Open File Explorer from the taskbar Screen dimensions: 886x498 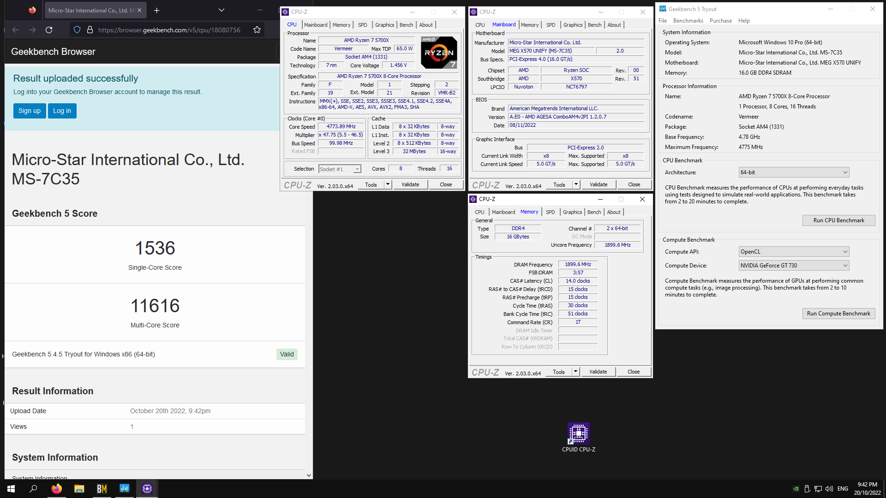(79, 489)
